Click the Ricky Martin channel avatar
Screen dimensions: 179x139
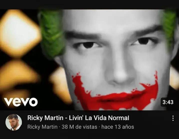pos(14,122)
